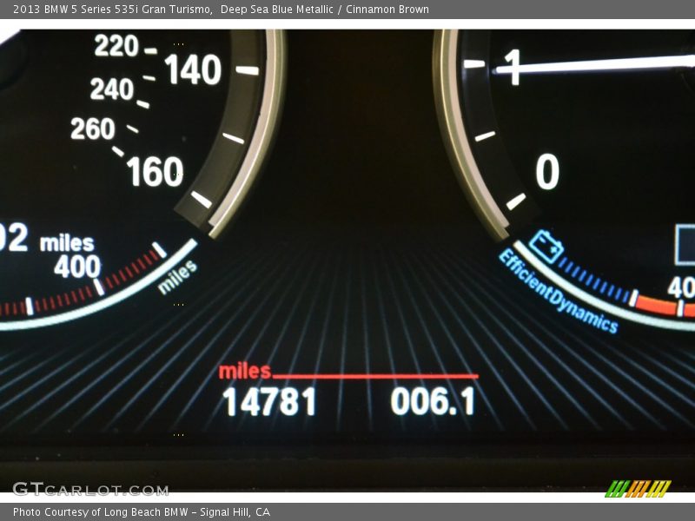695x521 pixels.
Task: Click the EfficientDynamics gauge label
Action: click(x=560, y=287)
